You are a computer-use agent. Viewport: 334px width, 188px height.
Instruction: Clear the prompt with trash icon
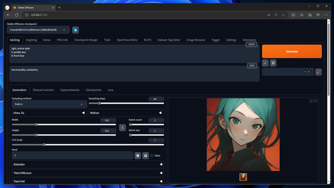(273, 63)
